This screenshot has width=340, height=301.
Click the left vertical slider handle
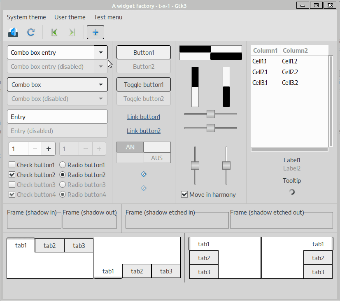(x=195, y=166)
